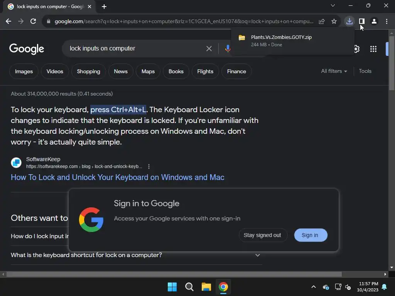Open File Explorer from taskbar
Screen dimensions: 395x296
pyautogui.click(x=206, y=287)
